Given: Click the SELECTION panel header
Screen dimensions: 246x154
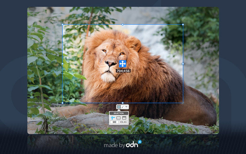Looking at the screenshot, I should [x=119, y=113].
